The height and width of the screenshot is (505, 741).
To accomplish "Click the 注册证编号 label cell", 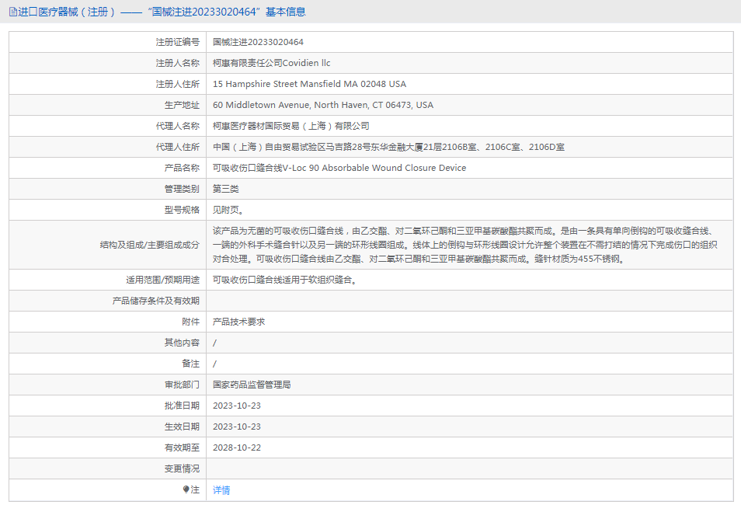I will coord(178,42).
